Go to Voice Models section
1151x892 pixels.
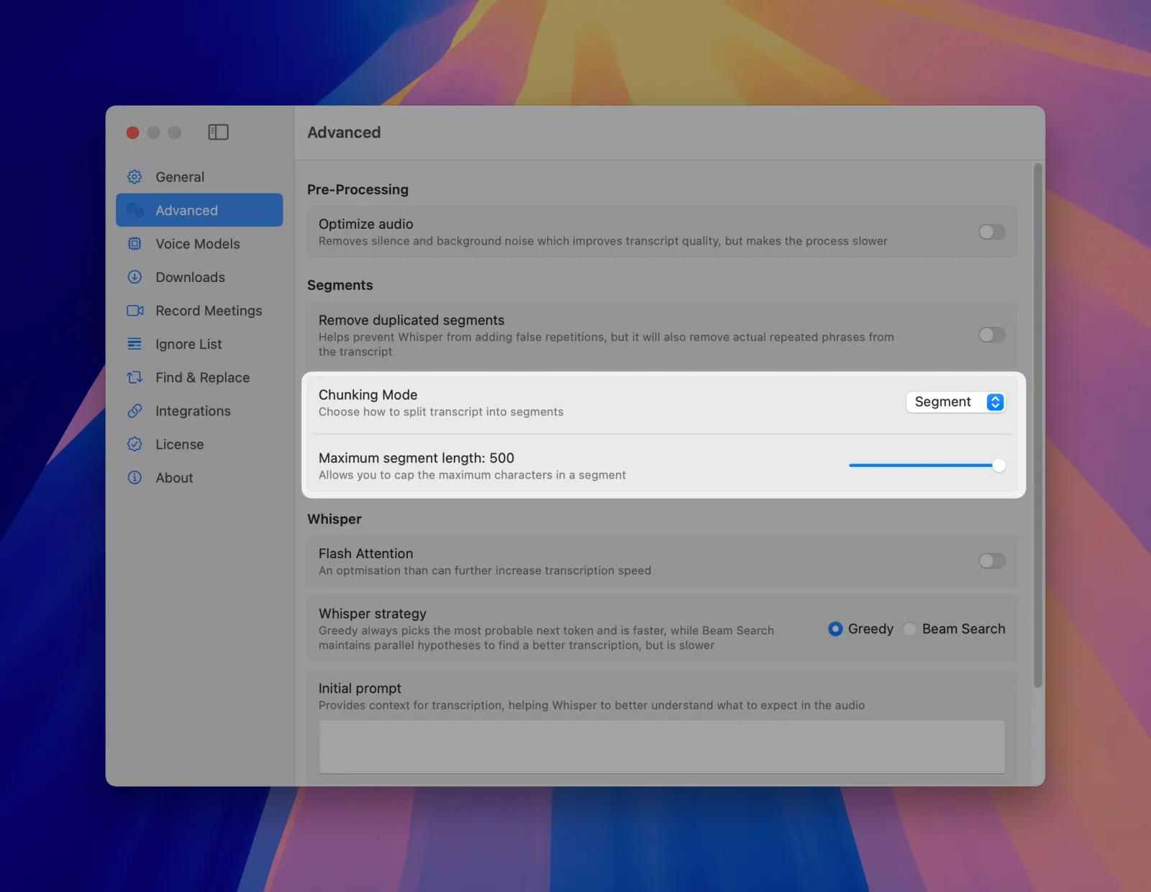pyautogui.click(x=199, y=244)
